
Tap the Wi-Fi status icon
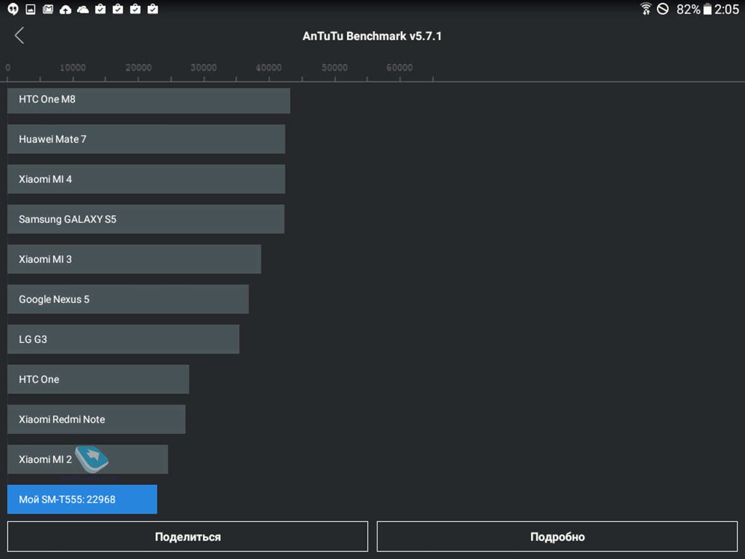tap(645, 9)
